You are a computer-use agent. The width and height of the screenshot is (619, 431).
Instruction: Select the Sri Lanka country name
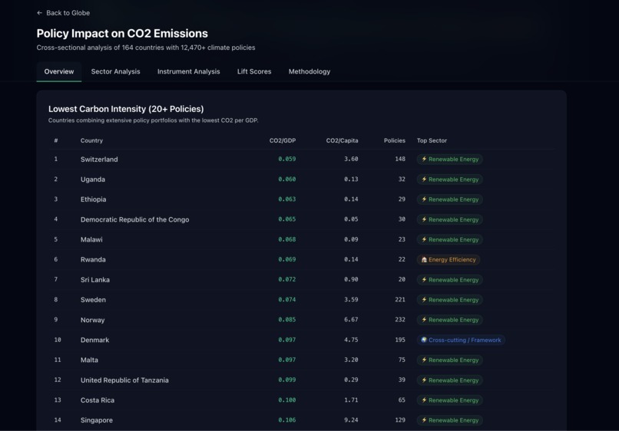click(95, 280)
